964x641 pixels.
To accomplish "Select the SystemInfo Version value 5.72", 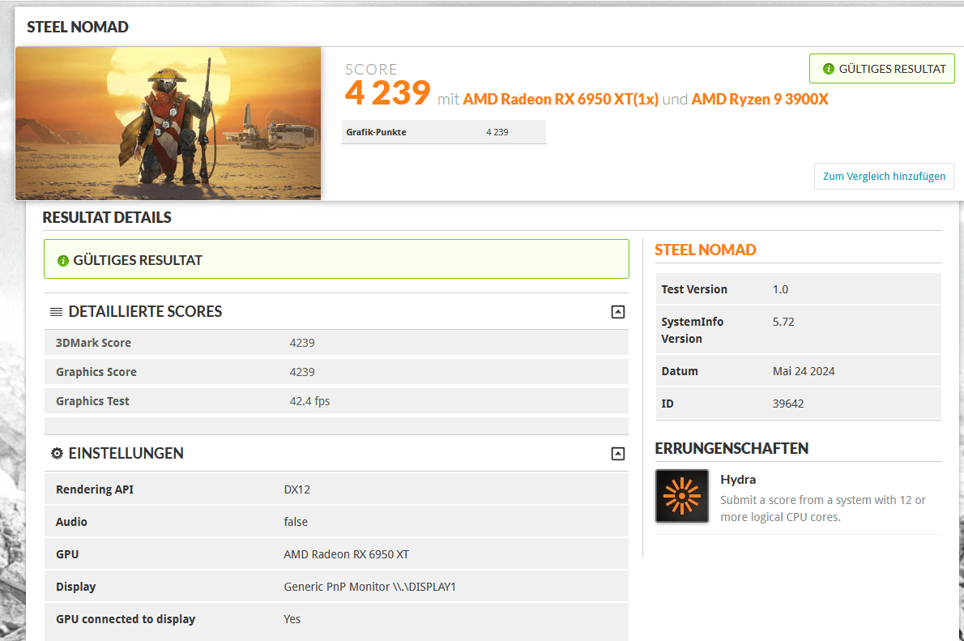I will (x=783, y=322).
